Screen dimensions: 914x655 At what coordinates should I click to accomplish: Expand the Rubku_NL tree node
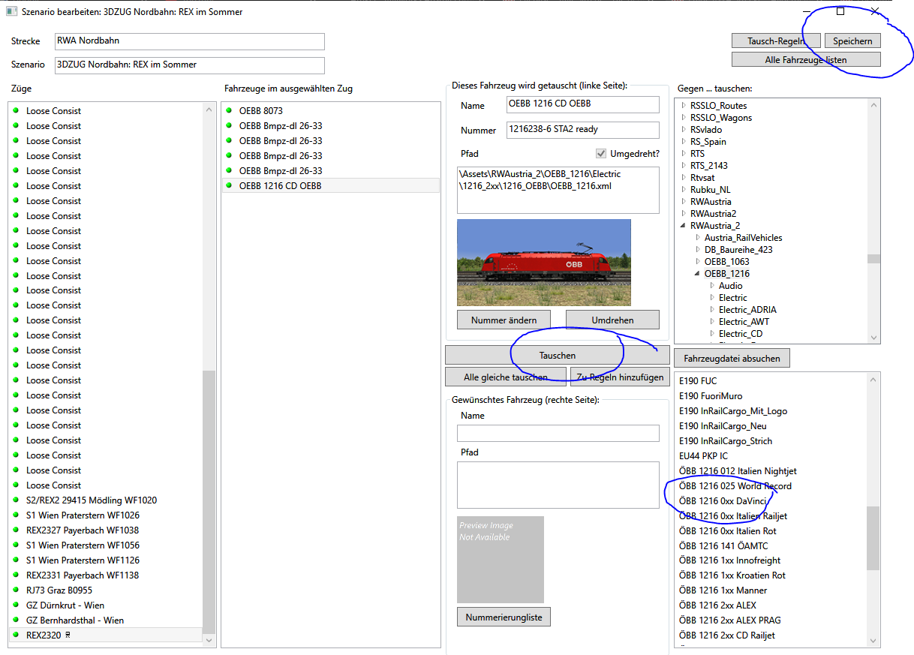[x=684, y=190]
